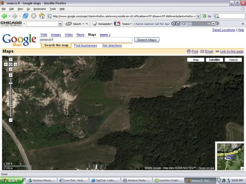Click the return-to-last-result center button
The image size is (246, 184).
coord(11,64)
